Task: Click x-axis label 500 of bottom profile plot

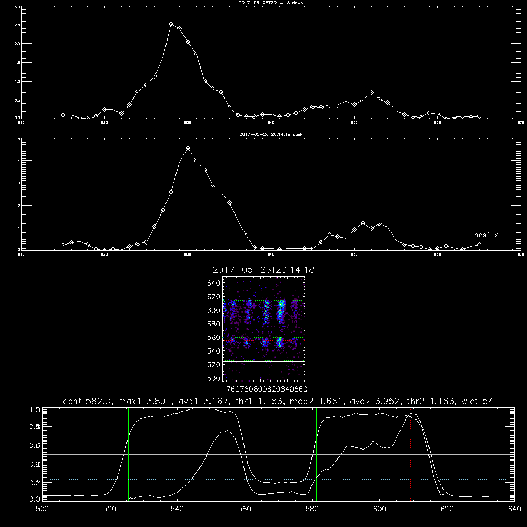Action: tap(42, 509)
